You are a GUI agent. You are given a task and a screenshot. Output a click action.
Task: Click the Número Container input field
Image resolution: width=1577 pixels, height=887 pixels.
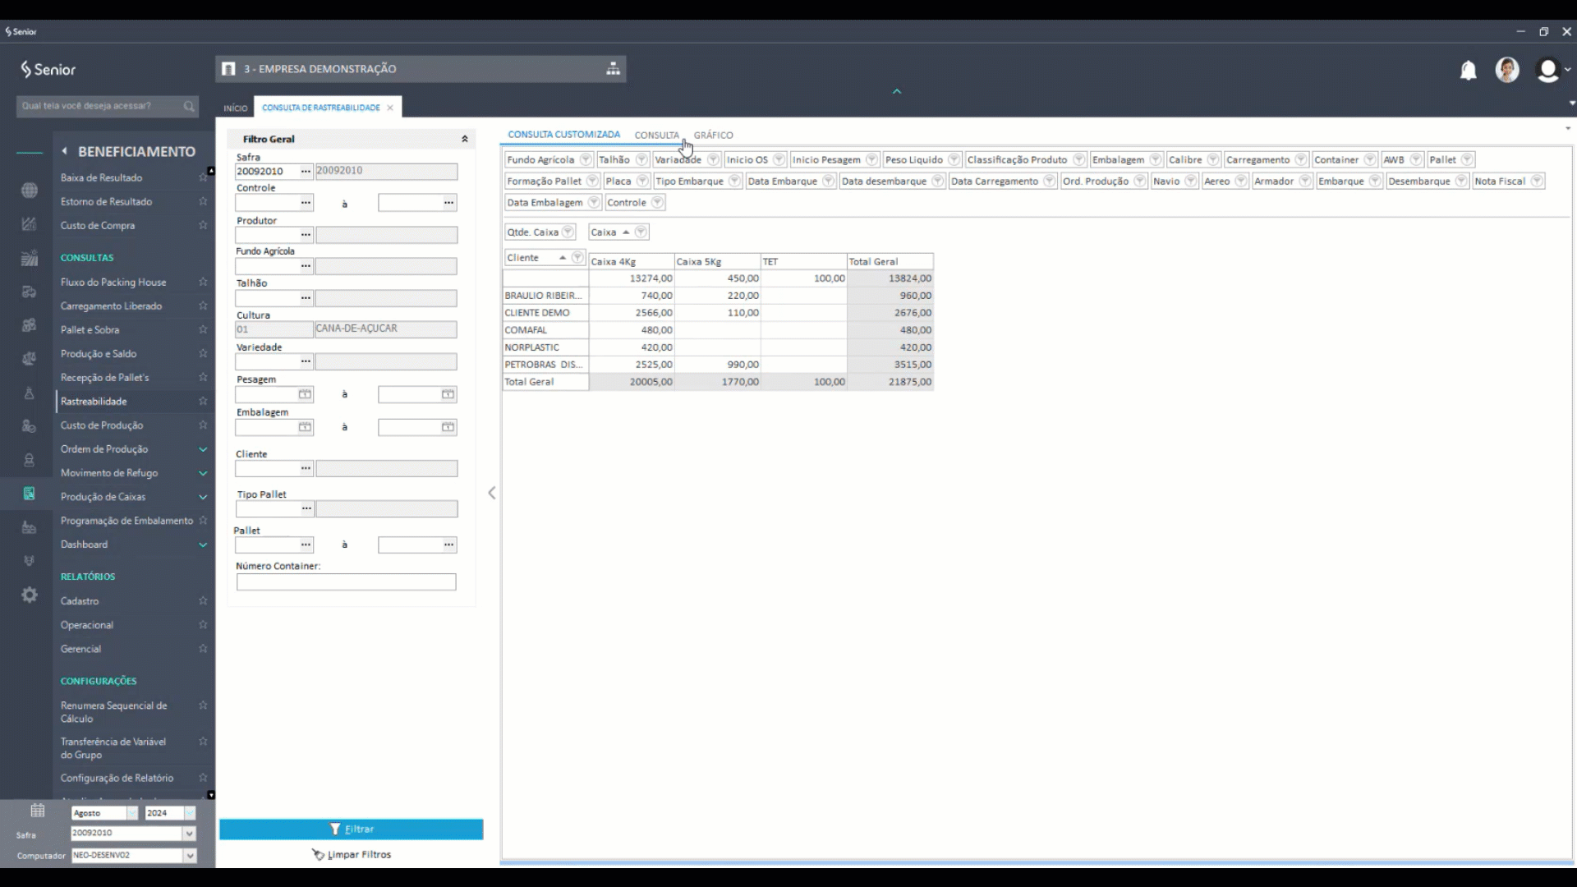point(346,582)
